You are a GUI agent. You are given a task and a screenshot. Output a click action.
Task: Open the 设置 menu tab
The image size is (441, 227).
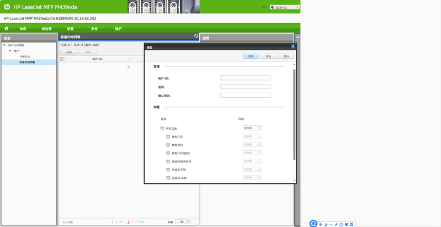pos(70,28)
